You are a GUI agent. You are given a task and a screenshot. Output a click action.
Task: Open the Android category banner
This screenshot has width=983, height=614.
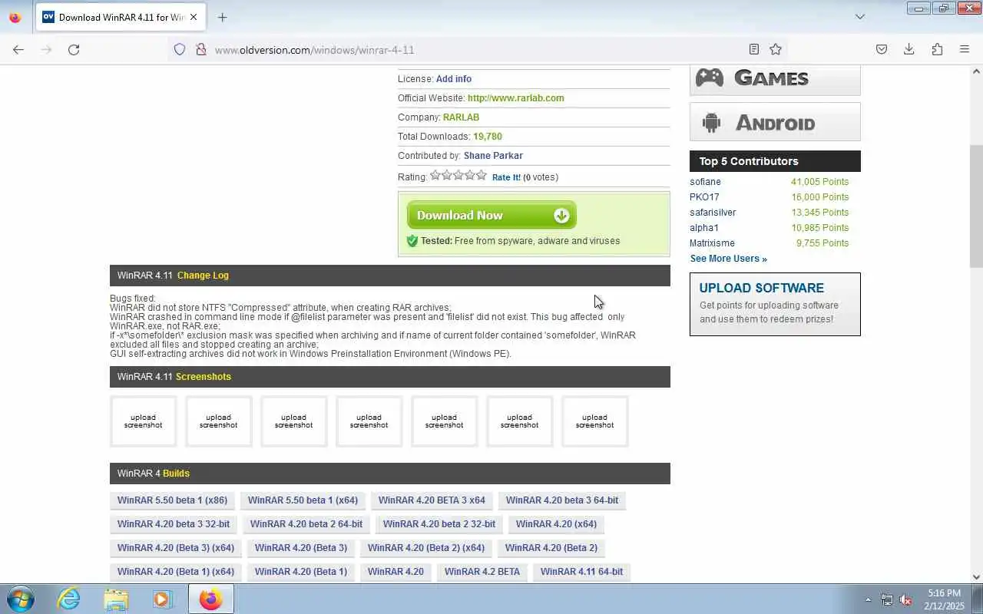(775, 122)
